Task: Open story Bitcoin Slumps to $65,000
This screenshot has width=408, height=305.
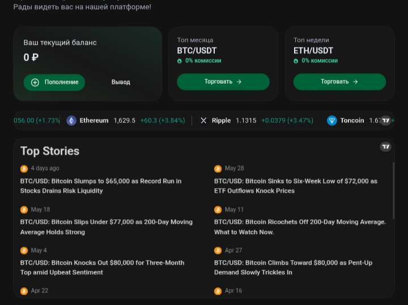Action: (x=101, y=186)
